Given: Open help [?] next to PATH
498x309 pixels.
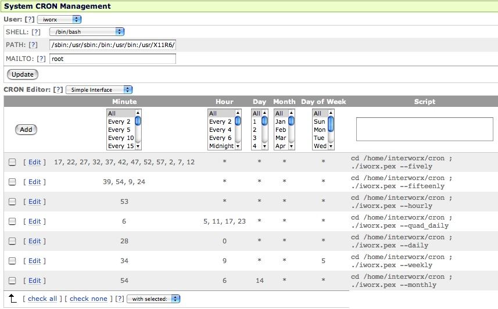Looking at the screenshot, I should (x=33, y=45).
